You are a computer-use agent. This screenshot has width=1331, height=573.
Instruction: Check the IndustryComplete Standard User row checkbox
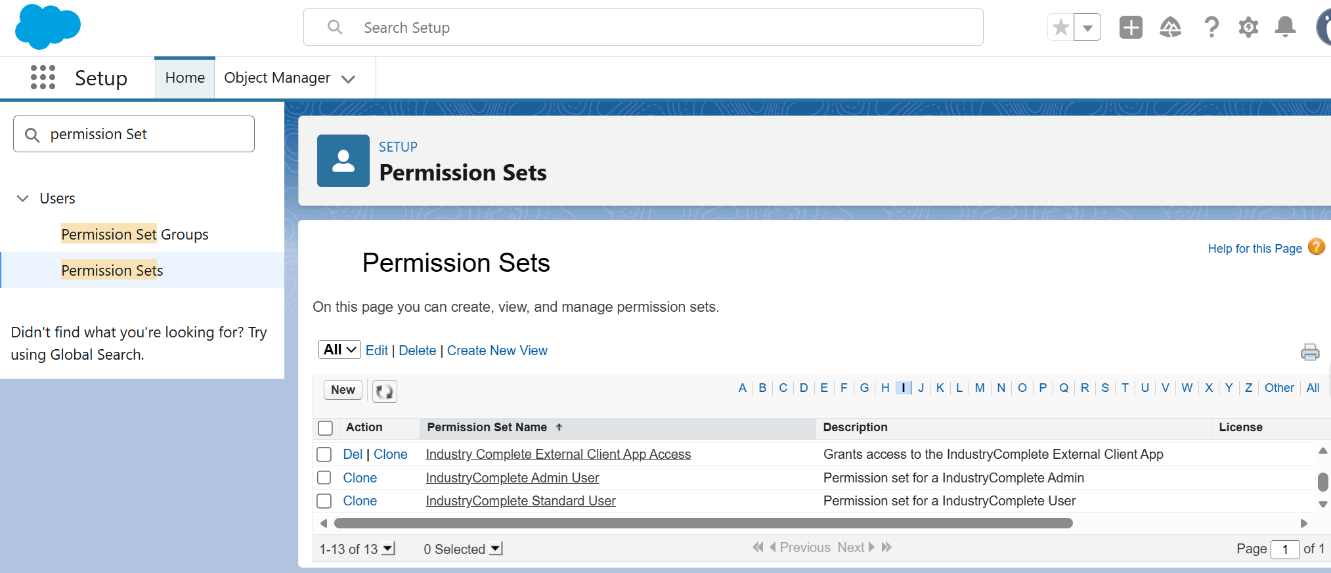tap(324, 501)
